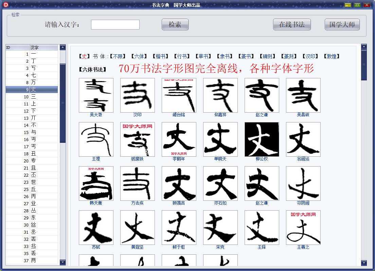Select the 草书 script filter
Screen dimensions: 375x271
[x=203, y=56]
